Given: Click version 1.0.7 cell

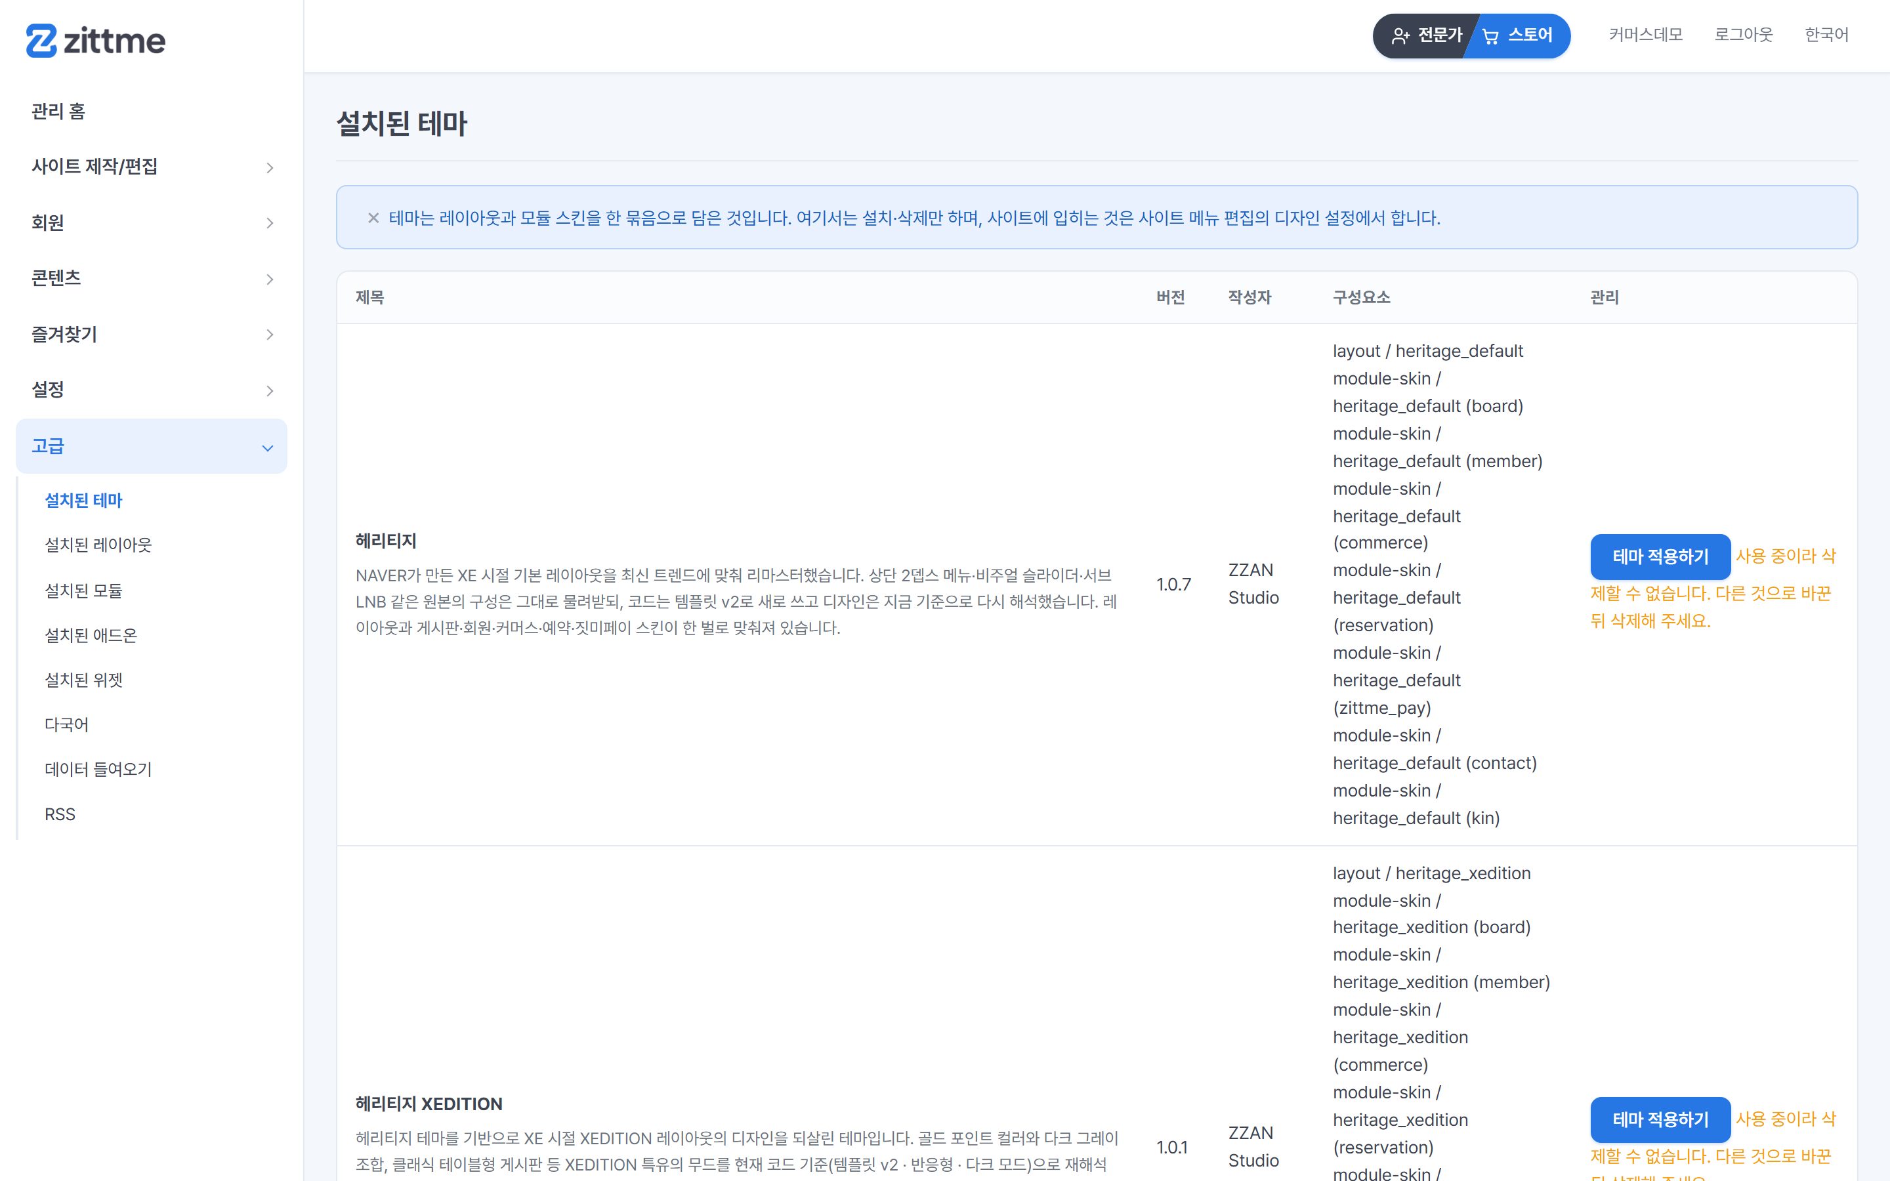Looking at the screenshot, I should [1174, 584].
